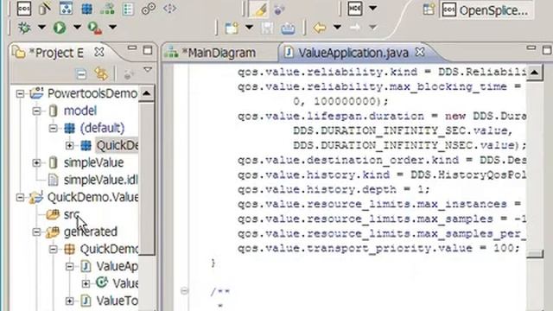The width and height of the screenshot is (553, 311).
Task: Click the DDS icon in the top toolbar
Action: pyautogui.click(x=24, y=8)
